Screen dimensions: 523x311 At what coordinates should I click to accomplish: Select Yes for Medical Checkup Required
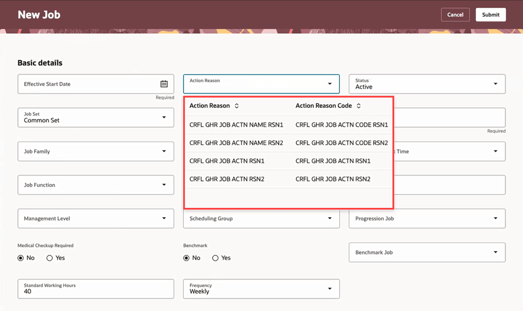pyautogui.click(x=50, y=258)
